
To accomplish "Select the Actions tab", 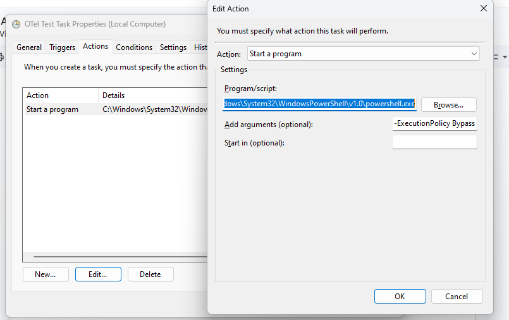I will coord(95,47).
